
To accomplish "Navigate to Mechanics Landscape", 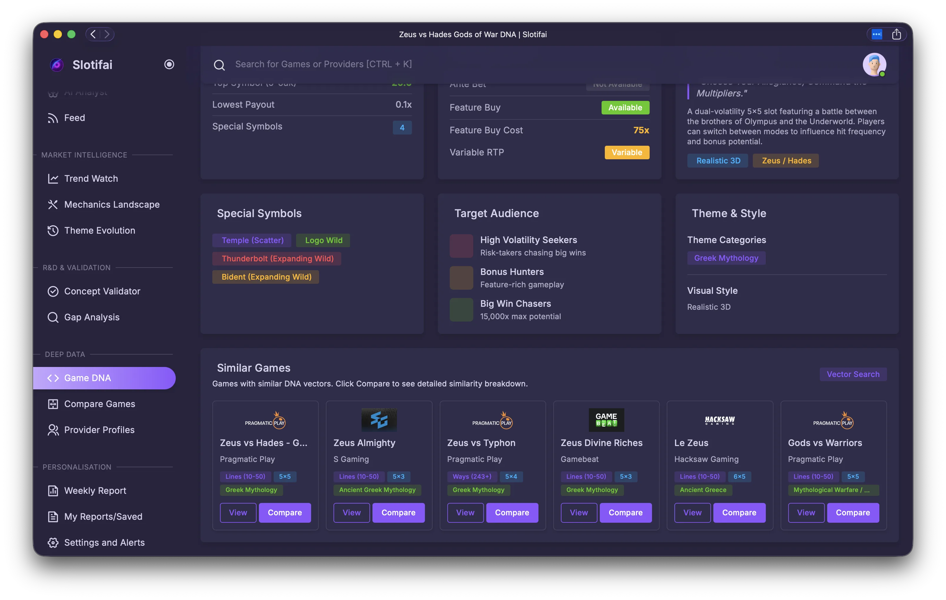I will (104, 205).
